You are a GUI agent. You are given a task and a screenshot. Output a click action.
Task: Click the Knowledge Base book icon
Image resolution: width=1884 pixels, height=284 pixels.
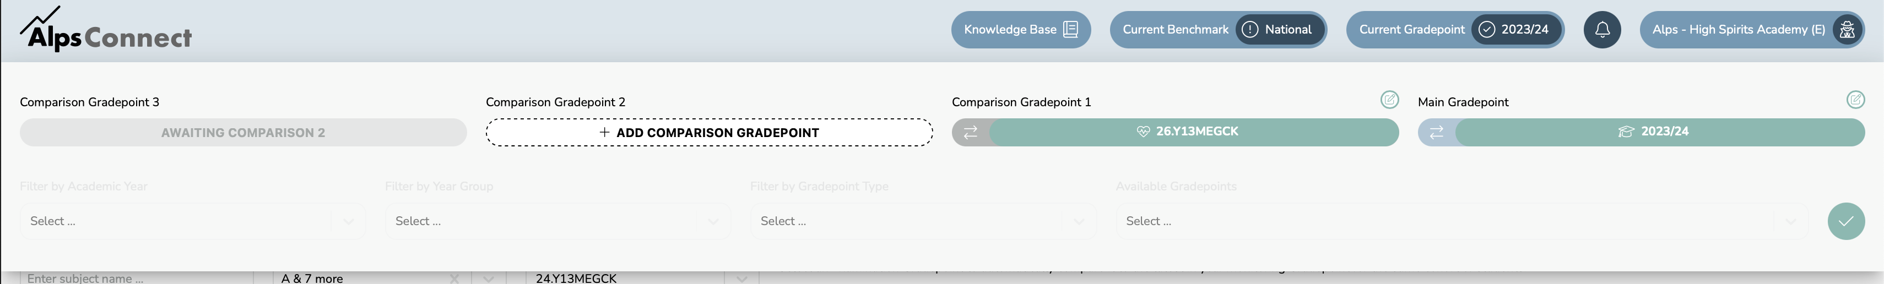(x=1070, y=30)
